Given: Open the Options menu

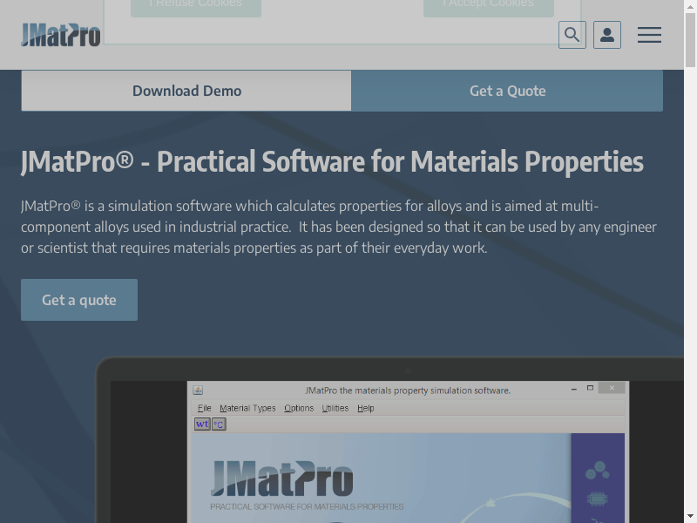Looking at the screenshot, I should 299,408.
